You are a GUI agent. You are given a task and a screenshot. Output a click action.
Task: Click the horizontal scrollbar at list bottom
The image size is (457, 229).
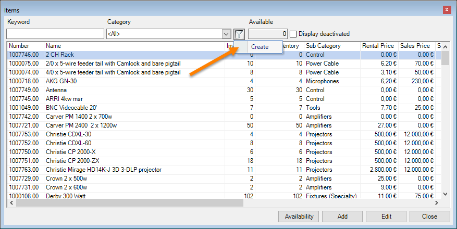208,202
